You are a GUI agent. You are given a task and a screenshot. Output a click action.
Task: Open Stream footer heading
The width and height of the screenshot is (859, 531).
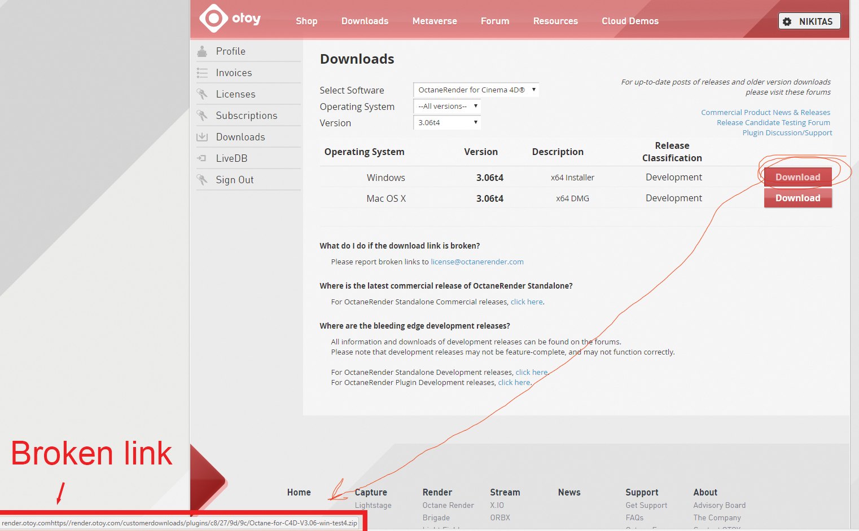click(505, 493)
